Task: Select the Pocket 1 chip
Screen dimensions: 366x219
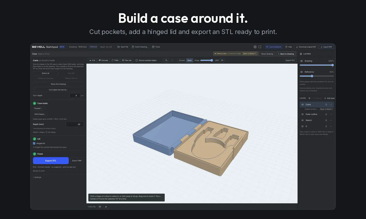Action: (39, 108)
